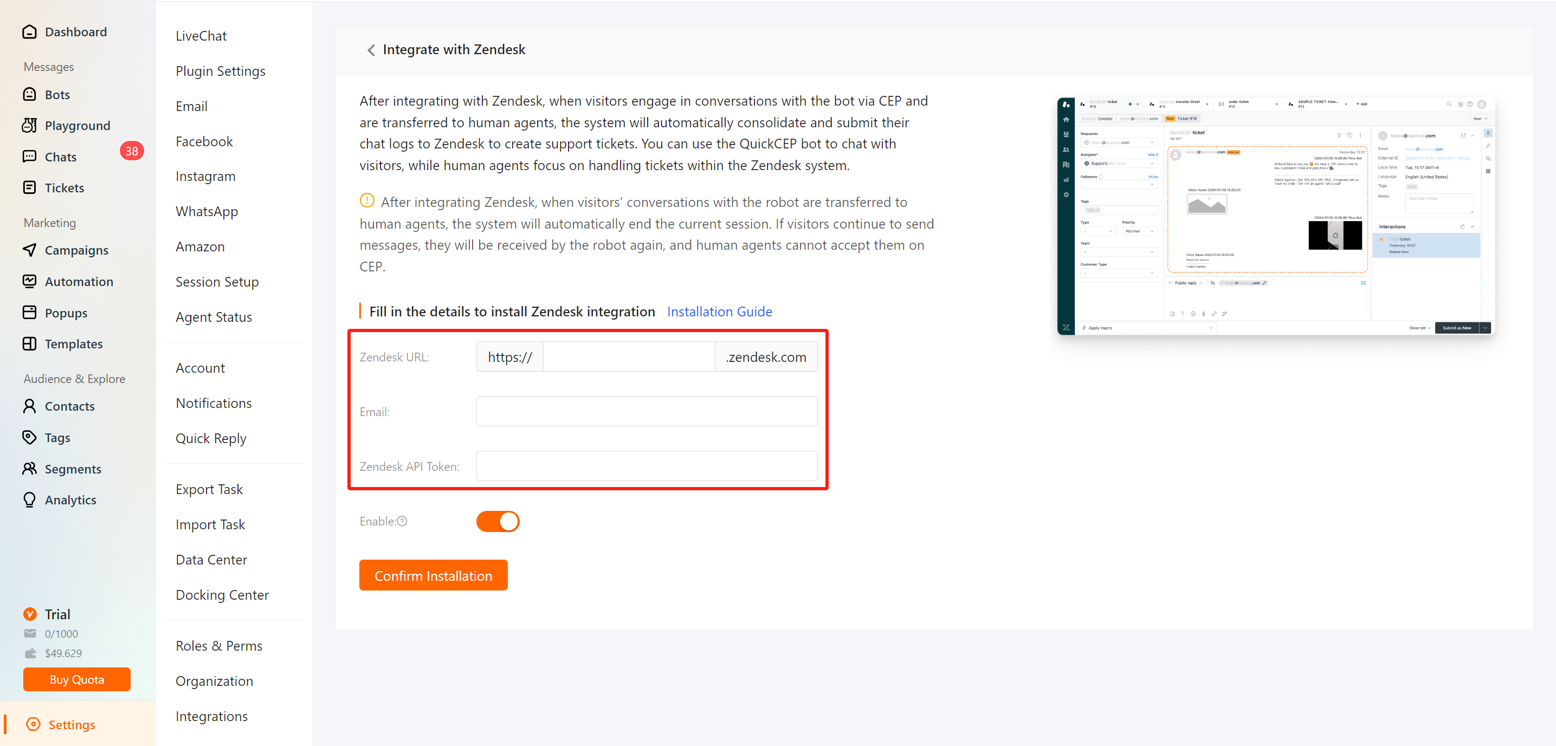Open the Tags icon
This screenshot has height=746, width=1556.
29,437
